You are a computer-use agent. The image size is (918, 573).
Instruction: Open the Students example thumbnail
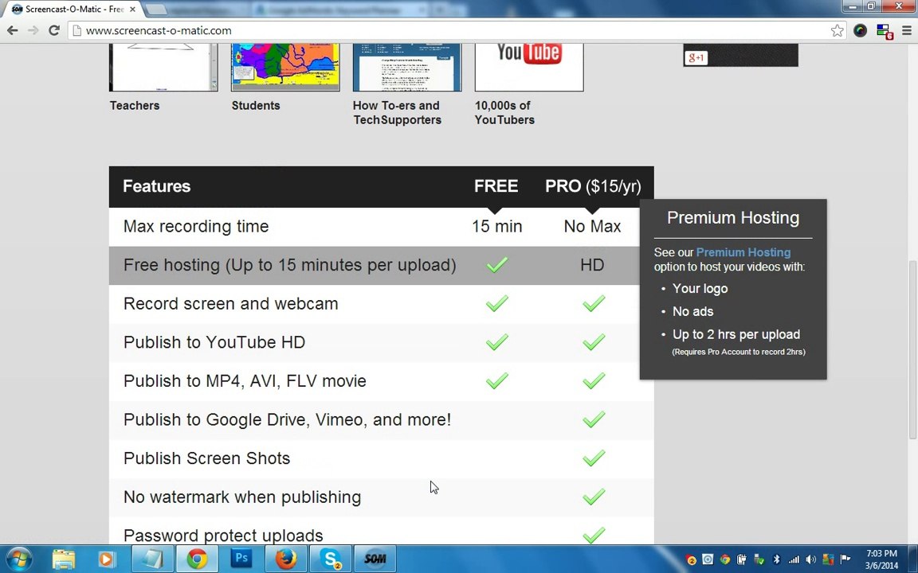pos(285,67)
